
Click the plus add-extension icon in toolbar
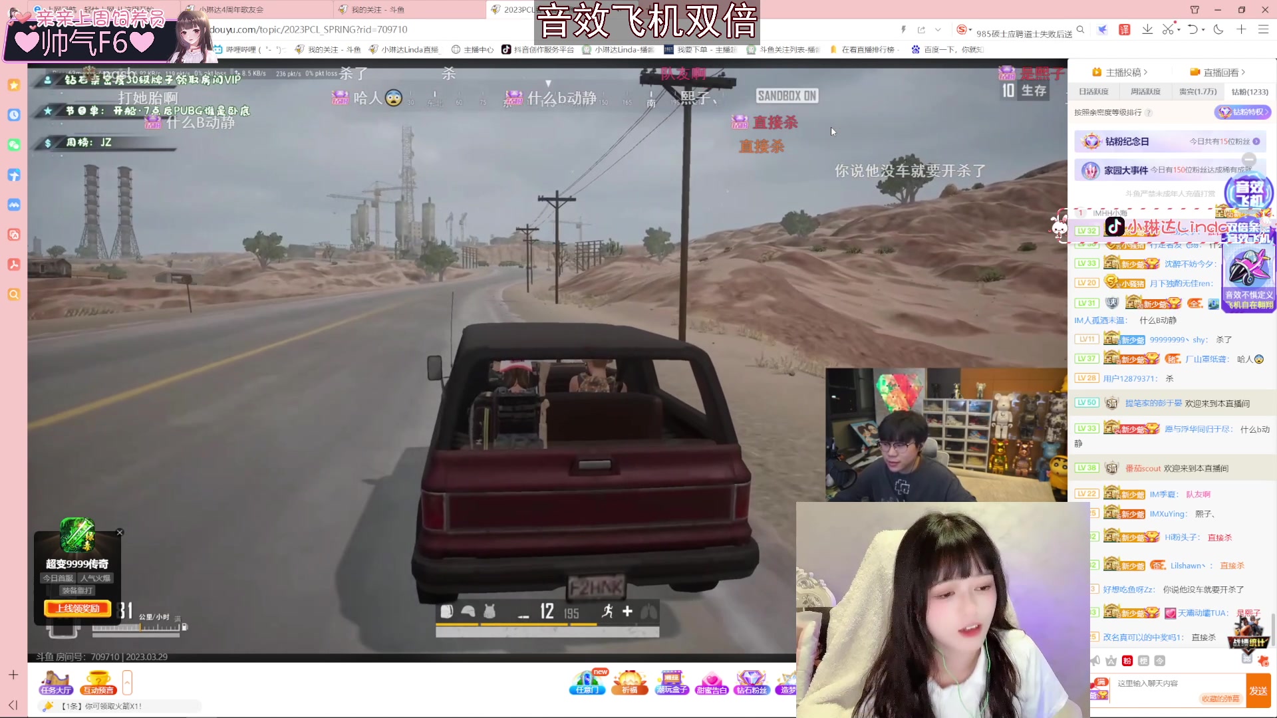1241,30
